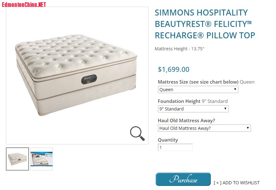Screen dimensions: 276x190
Task: Click the magnifying glass zoom icon
Action: pyautogui.click(x=137, y=133)
